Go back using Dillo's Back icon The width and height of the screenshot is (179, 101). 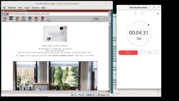[x=5, y=19]
